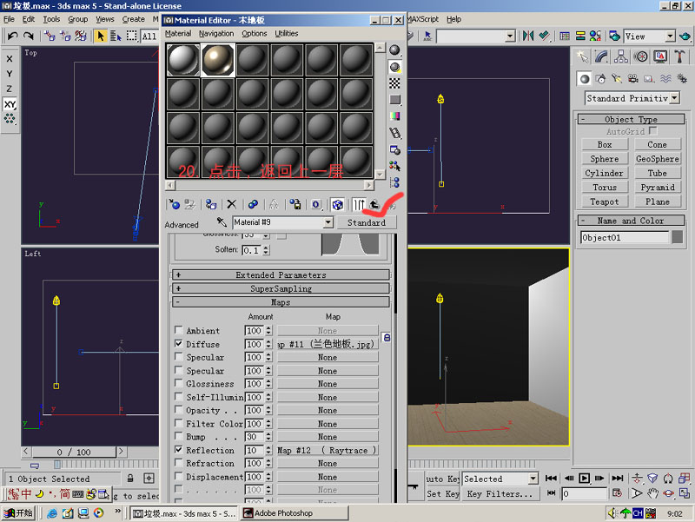Enable Bump map checkbox

(179, 436)
